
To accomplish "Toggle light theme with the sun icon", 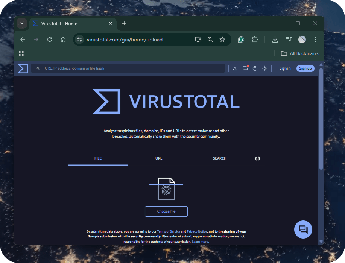I will point(265,68).
